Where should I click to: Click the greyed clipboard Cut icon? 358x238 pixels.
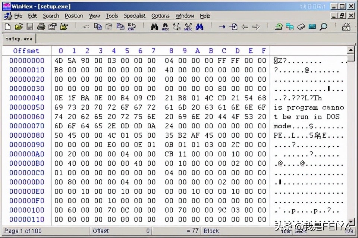[109, 27]
